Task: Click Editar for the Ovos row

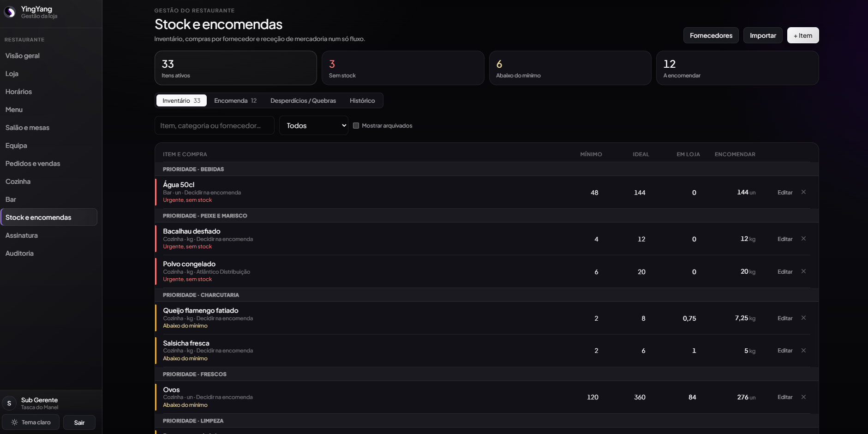Action: (x=785, y=397)
